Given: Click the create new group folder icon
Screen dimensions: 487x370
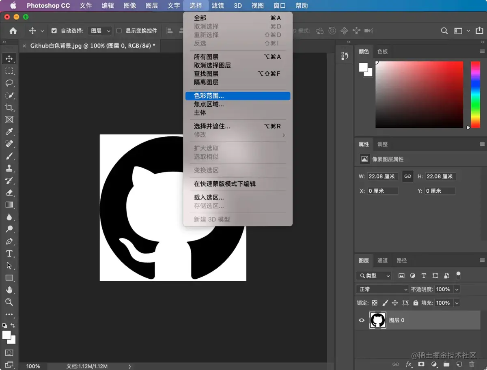Looking at the screenshot, I should point(446,364).
